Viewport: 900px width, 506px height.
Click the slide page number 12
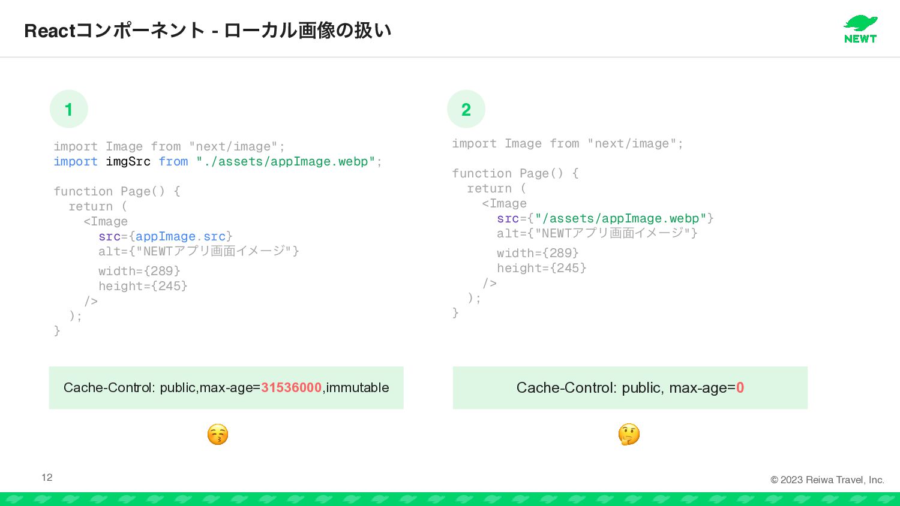[47, 477]
